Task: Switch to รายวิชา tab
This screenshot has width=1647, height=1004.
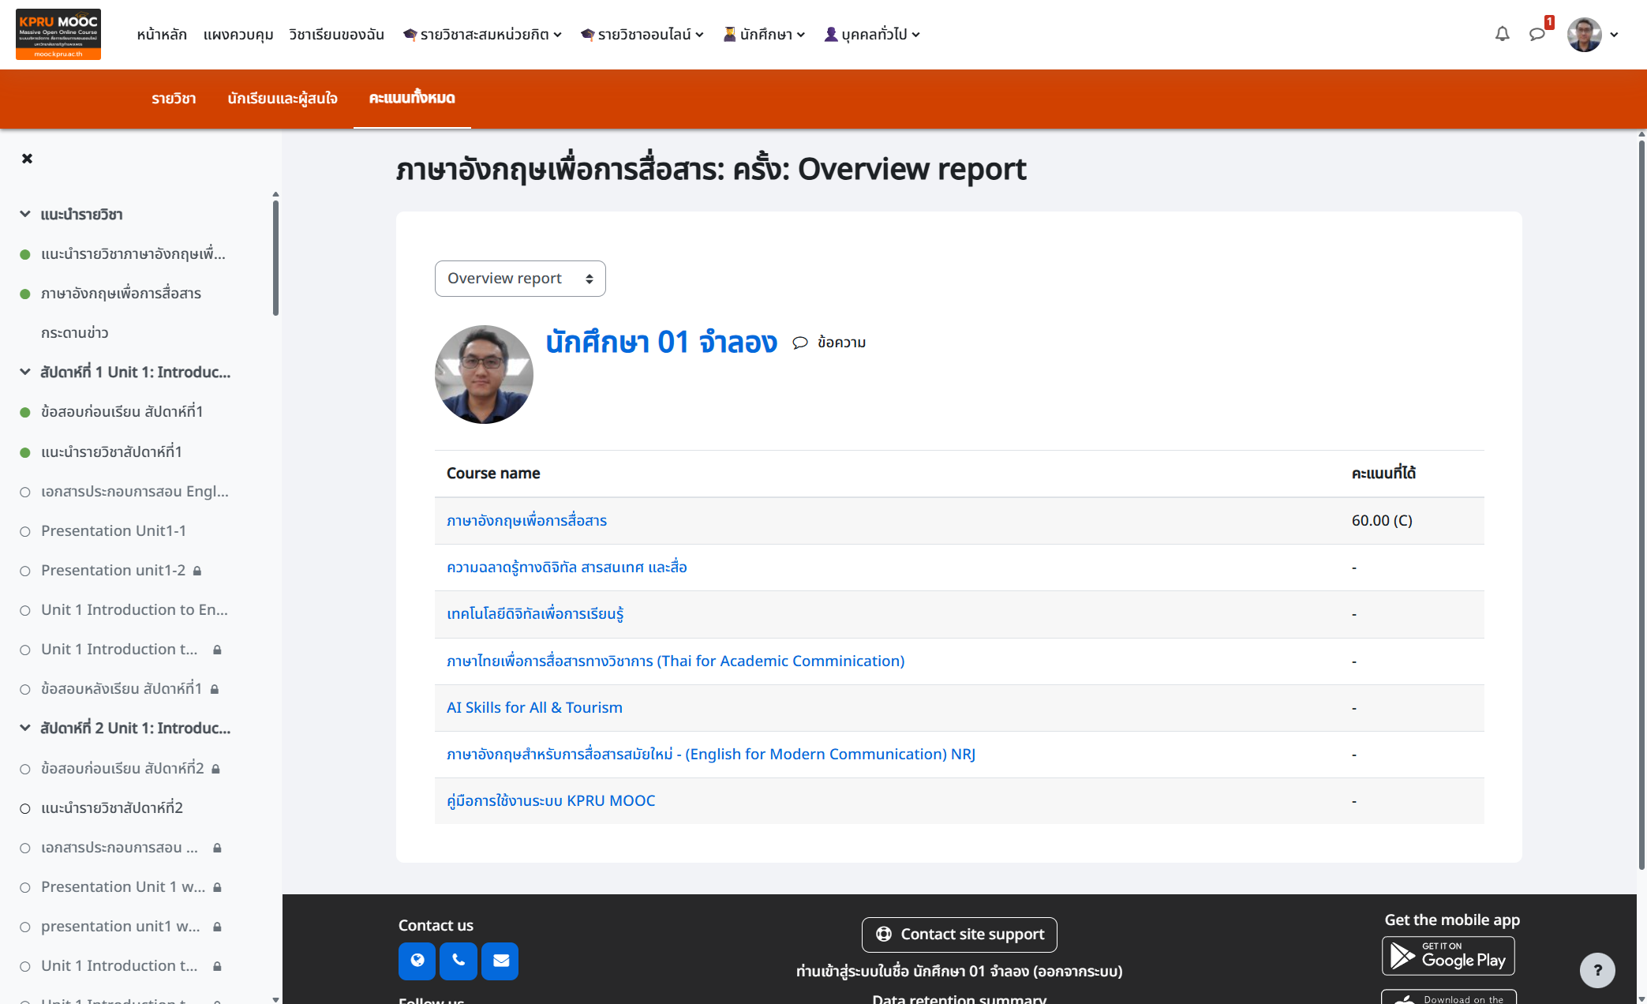Action: click(174, 99)
